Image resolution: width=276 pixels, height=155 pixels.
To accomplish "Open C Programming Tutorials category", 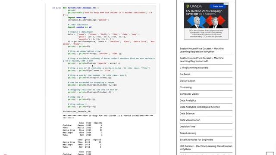I will (x=194, y=68).
